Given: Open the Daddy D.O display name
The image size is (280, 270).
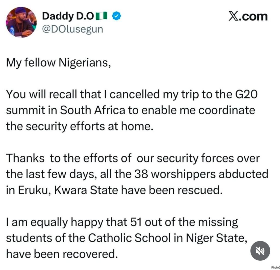Looking at the screenshot, I should [68, 16].
